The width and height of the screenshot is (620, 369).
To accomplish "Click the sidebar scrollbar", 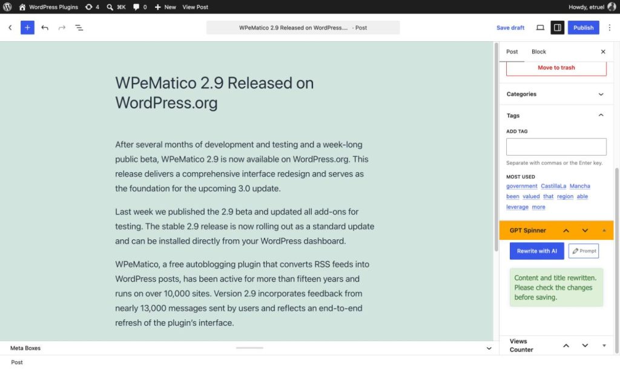I will click(616, 261).
